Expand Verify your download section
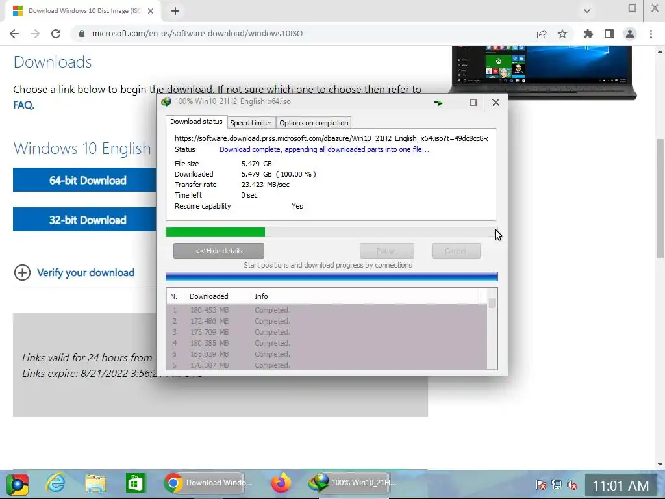Viewport: 665px width, 499px height. pos(74,272)
